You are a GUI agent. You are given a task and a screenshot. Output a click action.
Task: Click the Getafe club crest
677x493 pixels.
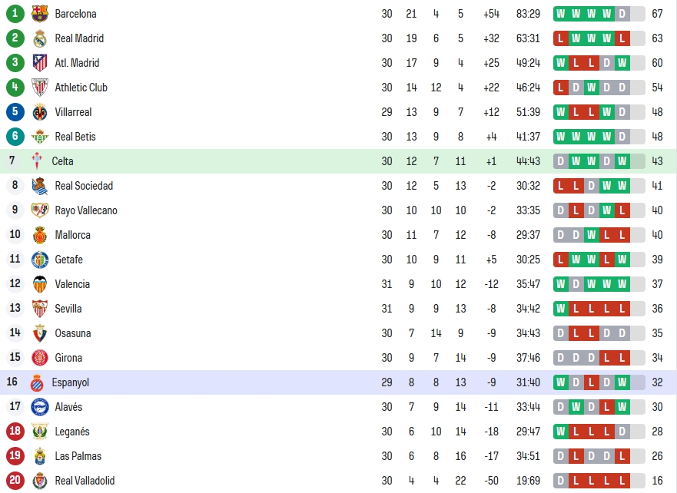click(x=40, y=260)
